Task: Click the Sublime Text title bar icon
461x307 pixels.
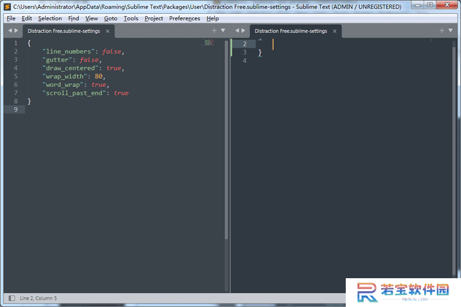Action: click(x=7, y=6)
